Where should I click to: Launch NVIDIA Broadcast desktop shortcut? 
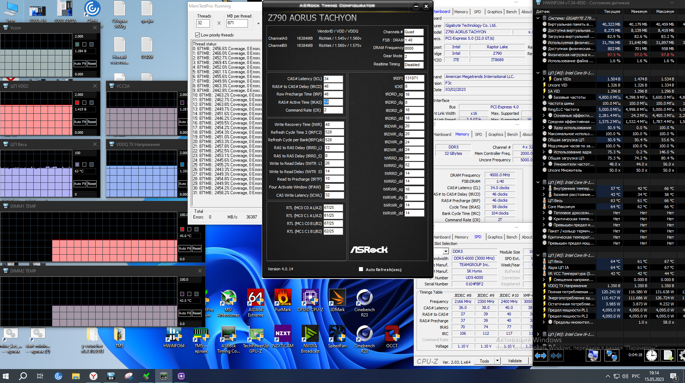(x=310, y=340)
